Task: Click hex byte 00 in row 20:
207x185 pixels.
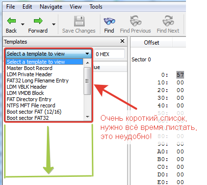Action: coord(180,90)
